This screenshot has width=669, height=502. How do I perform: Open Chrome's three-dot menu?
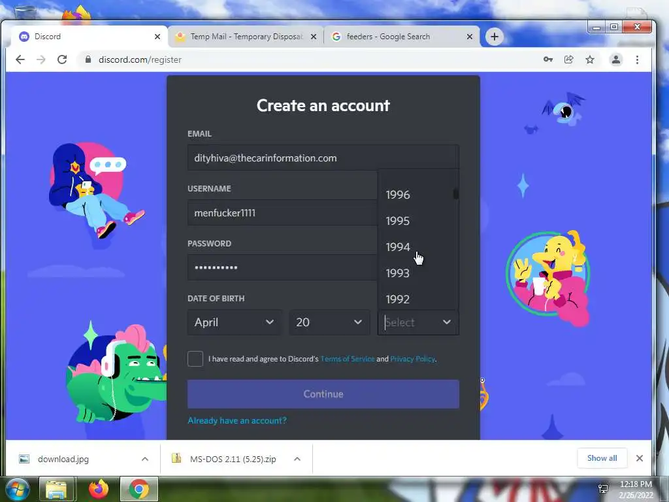[x=637, y=59]
